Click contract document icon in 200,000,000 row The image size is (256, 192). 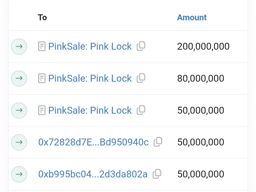[x=42, y=46]
